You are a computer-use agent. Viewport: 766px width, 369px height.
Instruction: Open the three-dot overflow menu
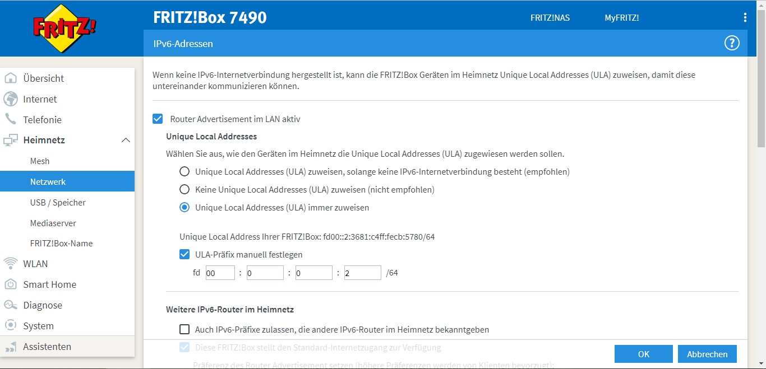pos(745,17)
